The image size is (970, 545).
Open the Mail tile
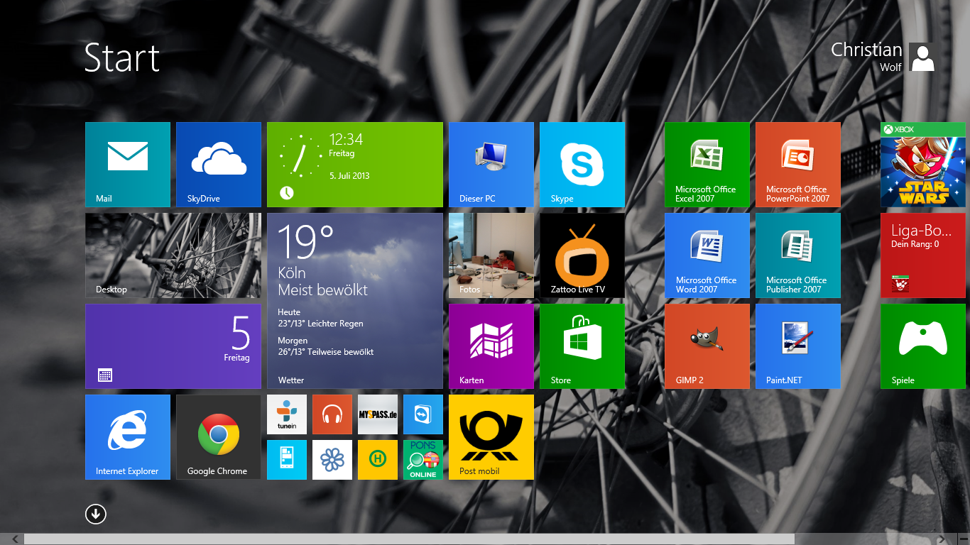128,165
